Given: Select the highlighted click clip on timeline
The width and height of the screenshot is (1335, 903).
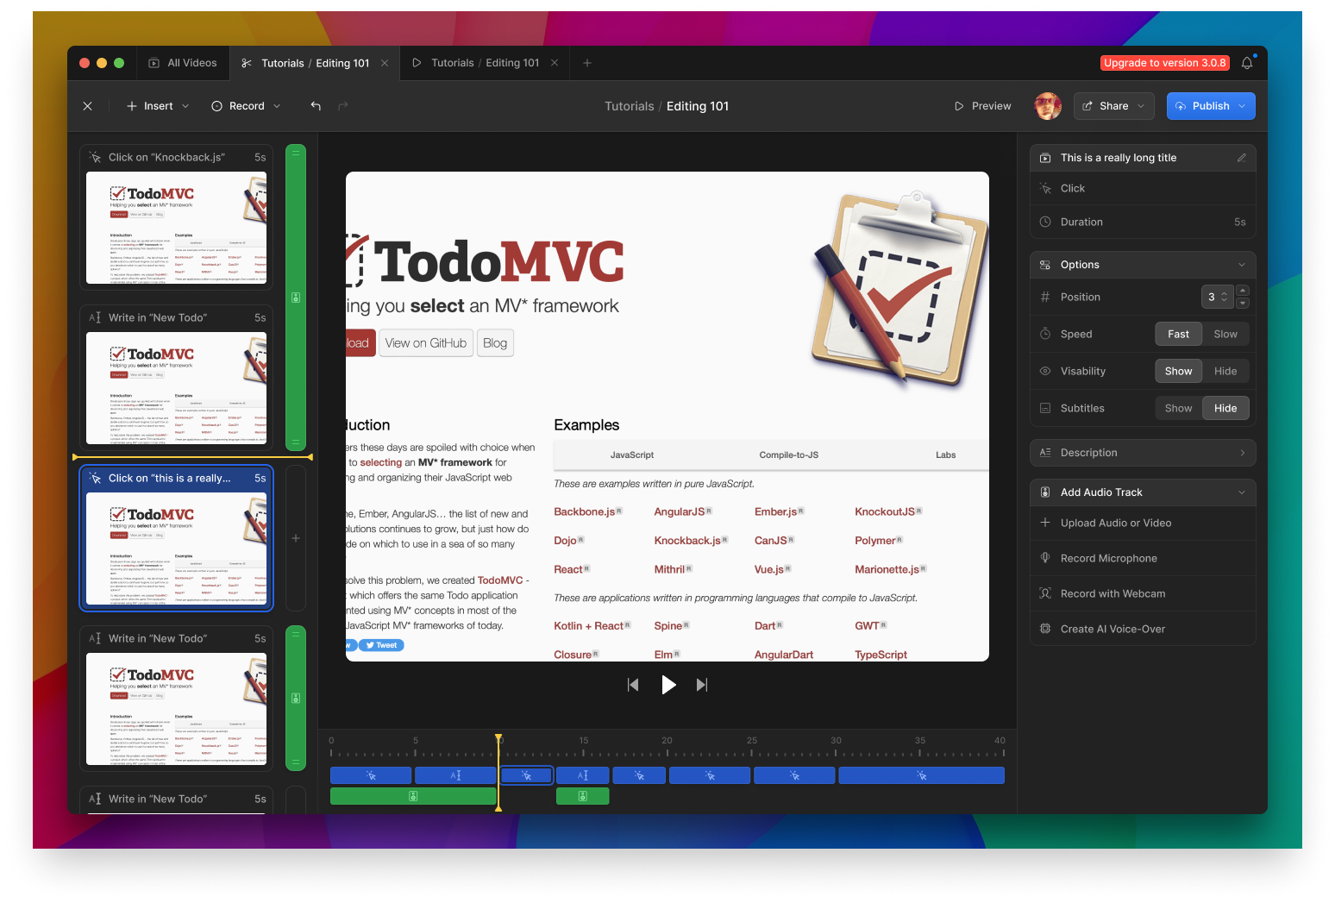Looking at the screenshot, I should pos(526,775).
